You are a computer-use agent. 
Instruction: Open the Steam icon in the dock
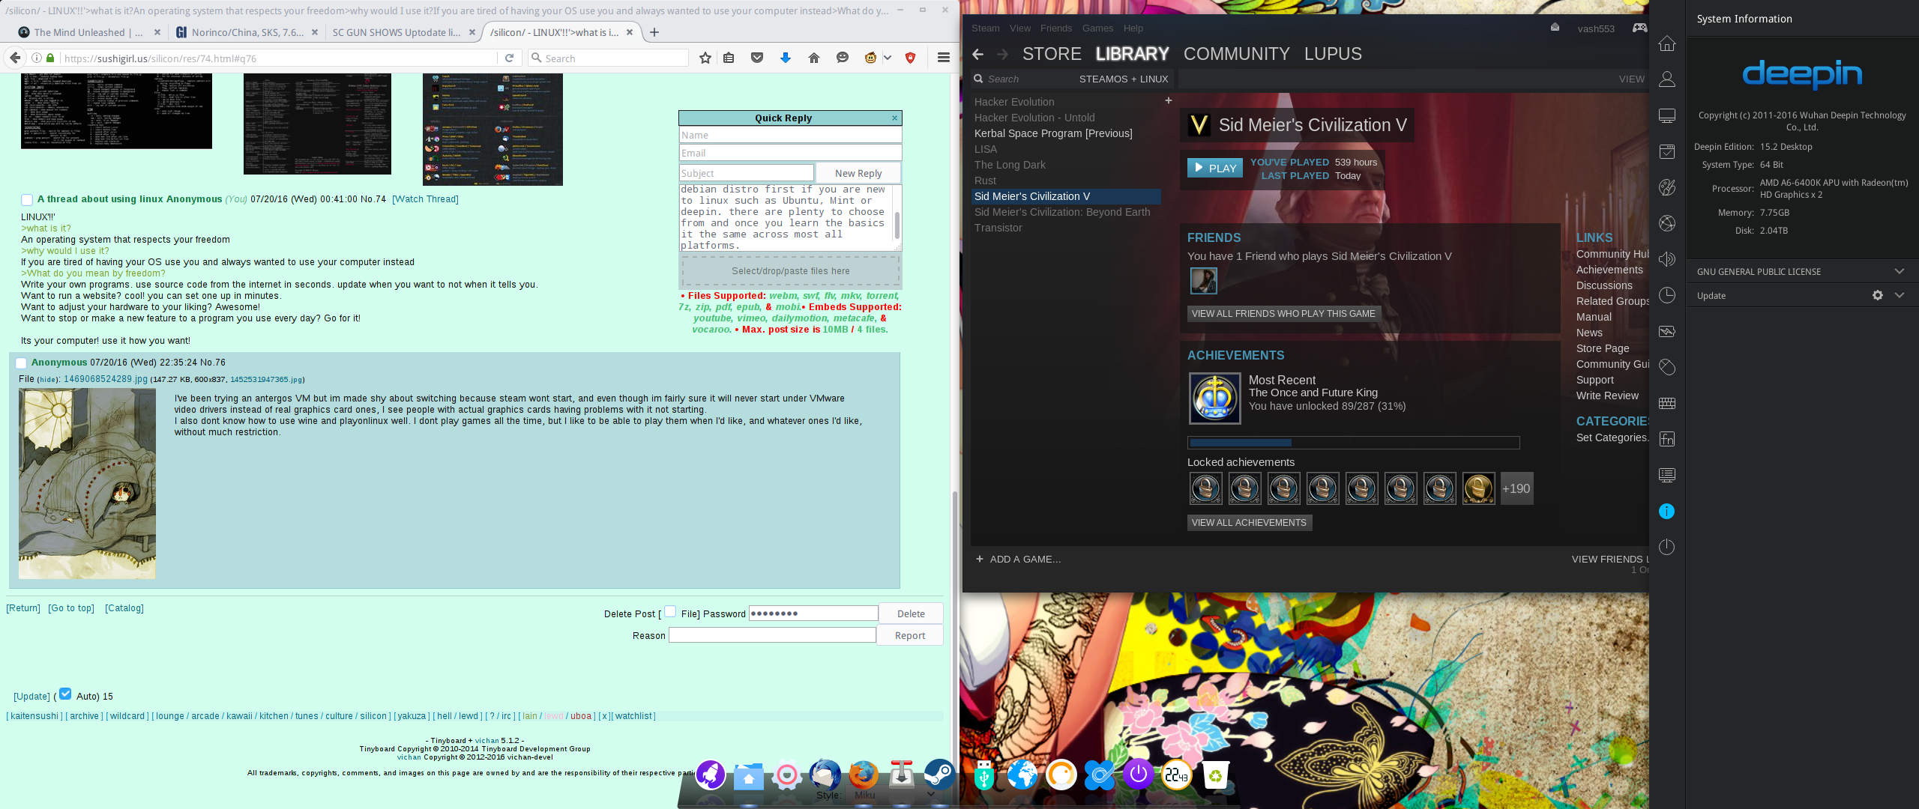click(938, 775)
